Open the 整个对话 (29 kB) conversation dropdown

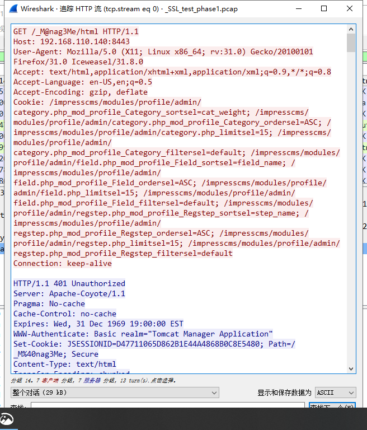[115, 392]
